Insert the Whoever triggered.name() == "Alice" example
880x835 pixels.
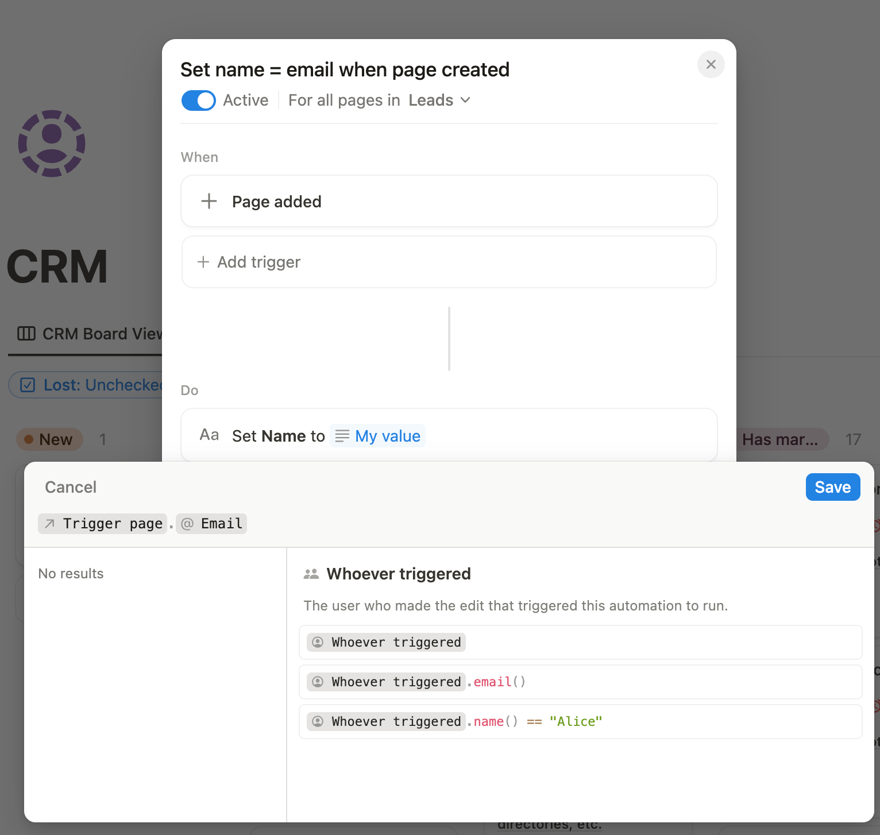coord(581,721)
